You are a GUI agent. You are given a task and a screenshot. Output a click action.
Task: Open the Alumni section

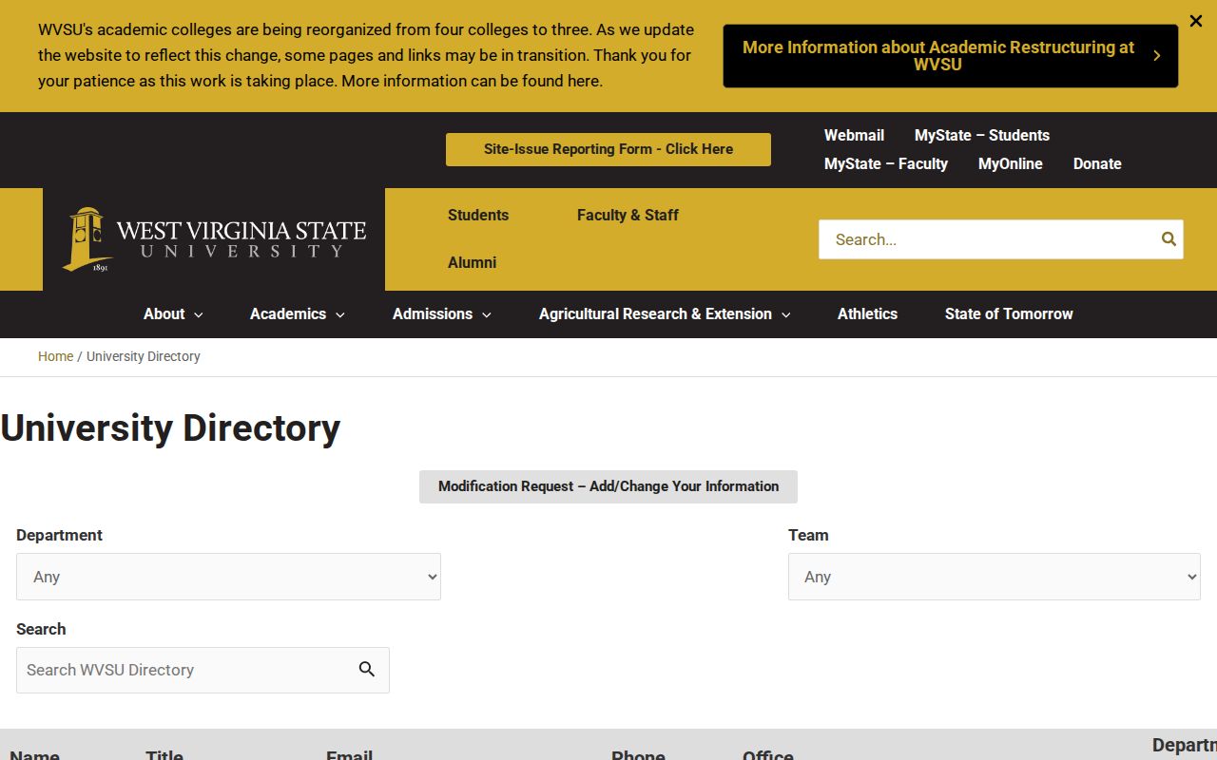point(473,262)
